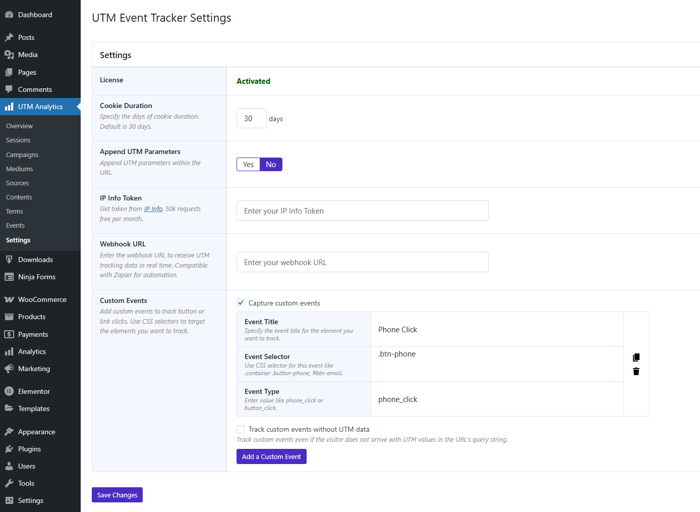The width and height of the screenshot is (700, 512).
Task: Set Append UTM Parameters to No
Action: tap(271, 165)
